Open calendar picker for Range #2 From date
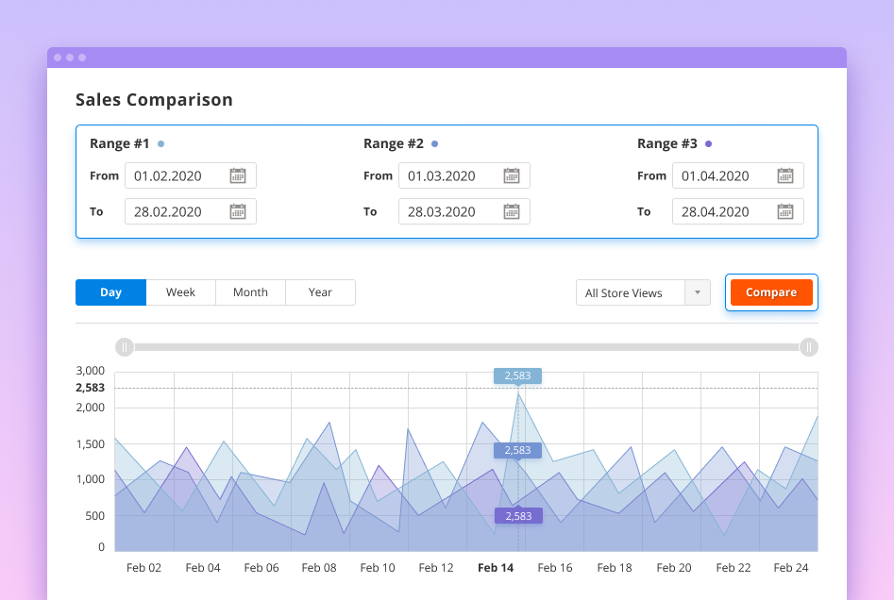Image resolution: width=894 pixels, height=600 pixels. pos(512,176)
